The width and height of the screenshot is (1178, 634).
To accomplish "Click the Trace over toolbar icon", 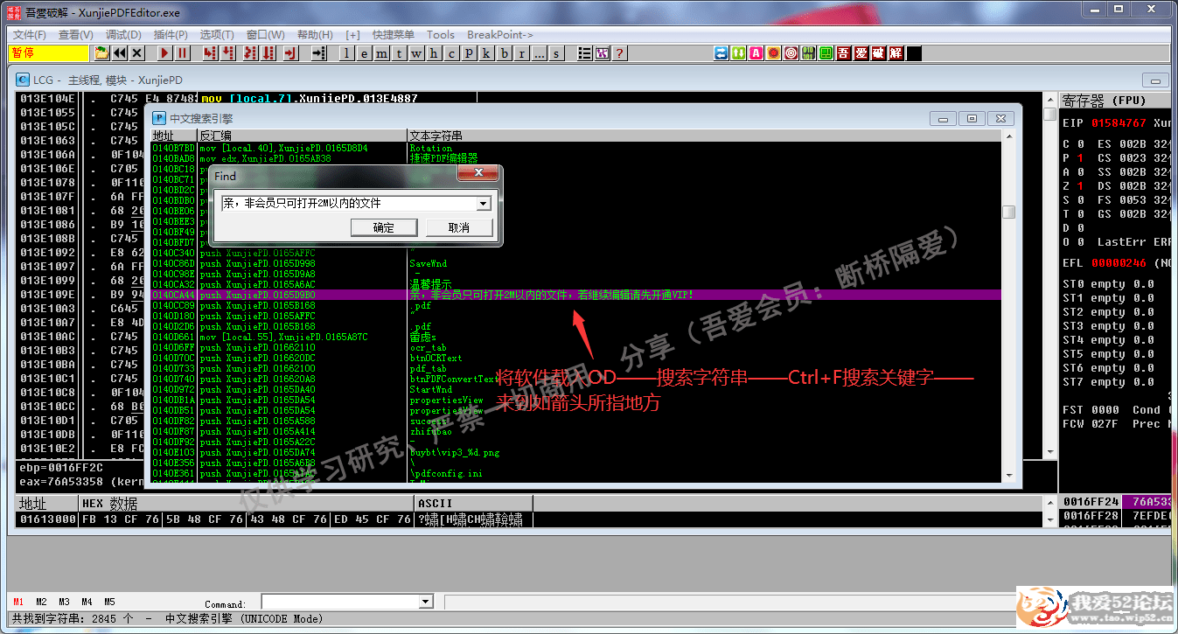I will pos(268,53).
